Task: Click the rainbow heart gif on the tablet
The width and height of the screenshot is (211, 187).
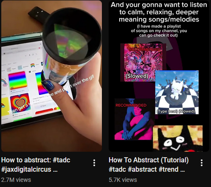Action: pos(20,102)
